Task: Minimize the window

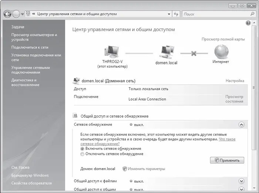Action: [x=233, y=6]
